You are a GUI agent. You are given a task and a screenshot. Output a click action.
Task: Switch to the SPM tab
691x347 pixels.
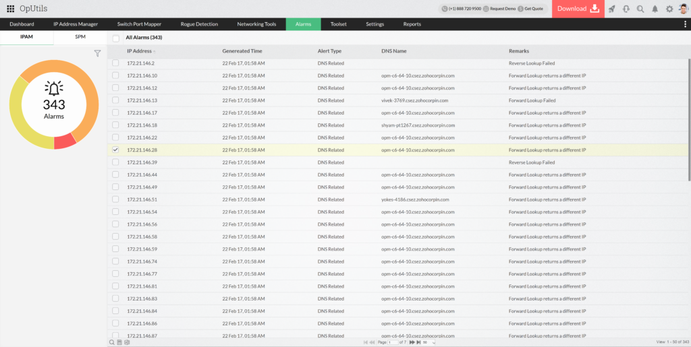coord(80,38)
